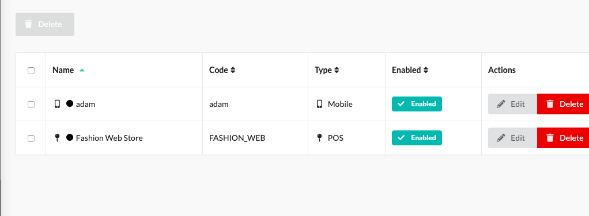This screenshot has width=589, height=216.
Task: Check the adam row checkbox
Action: (x=31, y=105)
